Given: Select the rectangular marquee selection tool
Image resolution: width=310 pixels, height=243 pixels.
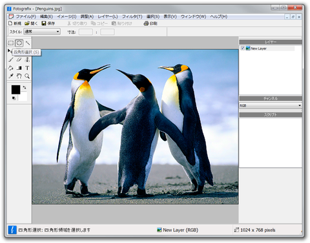Looking at the screenshot, I should tap(11, 43).
